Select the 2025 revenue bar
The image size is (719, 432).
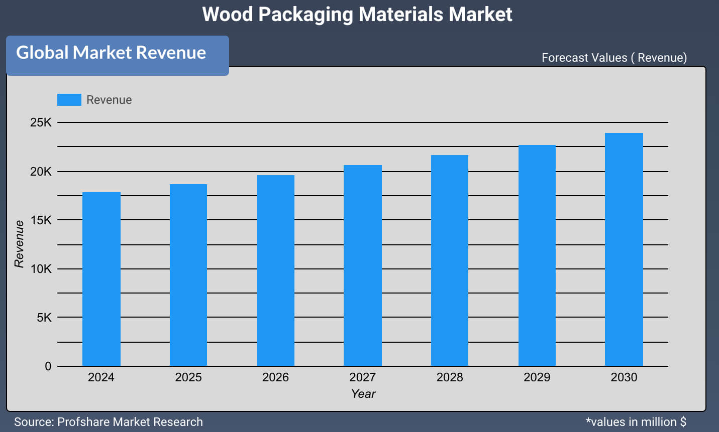coord(188,275)
